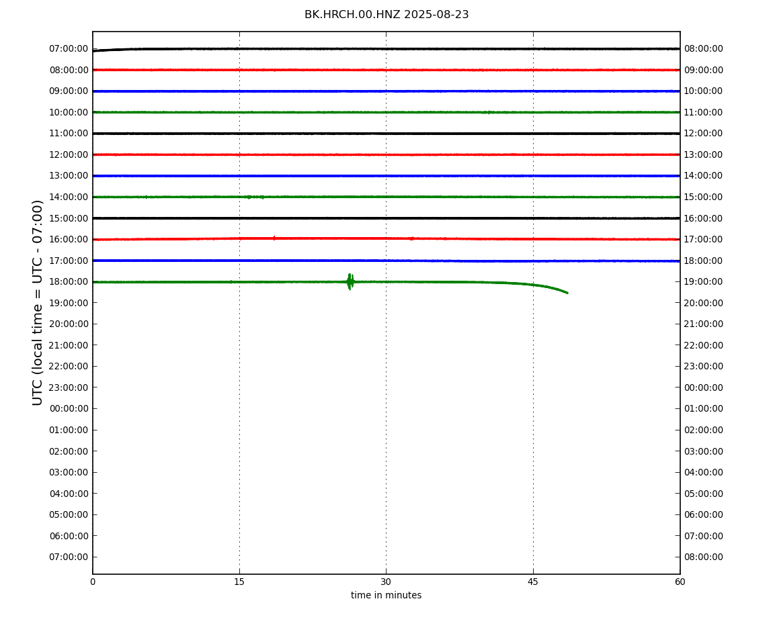773x638 pixels.
Task: Click left-axis label 02:00:00
Action: coord(69,451)
